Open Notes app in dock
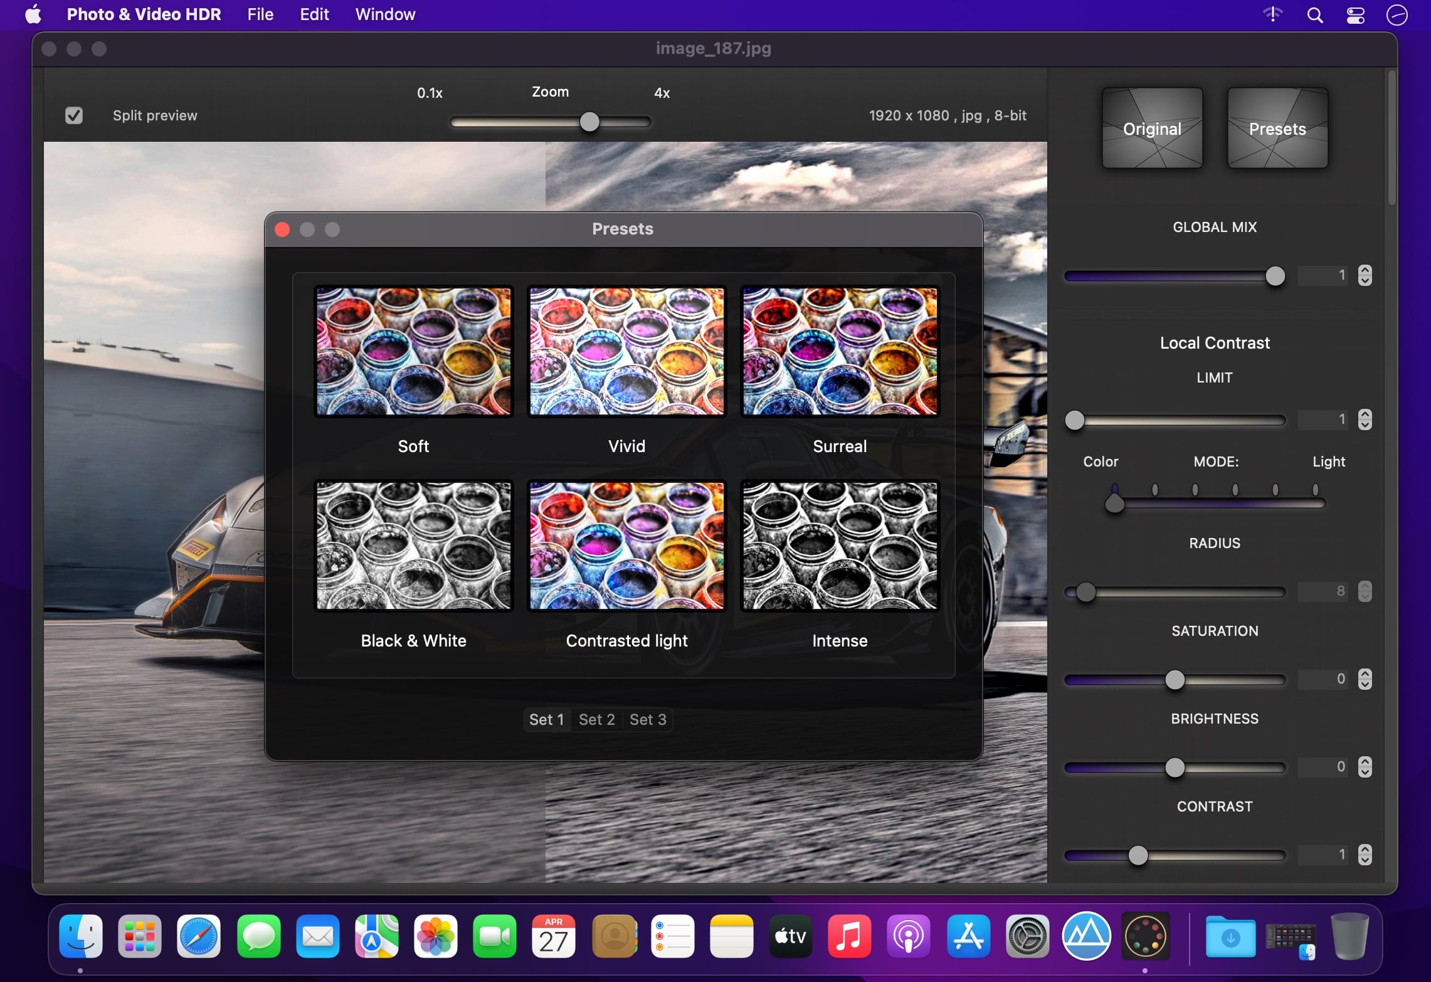Screen dimensions: 1431x982 point(732,937)
